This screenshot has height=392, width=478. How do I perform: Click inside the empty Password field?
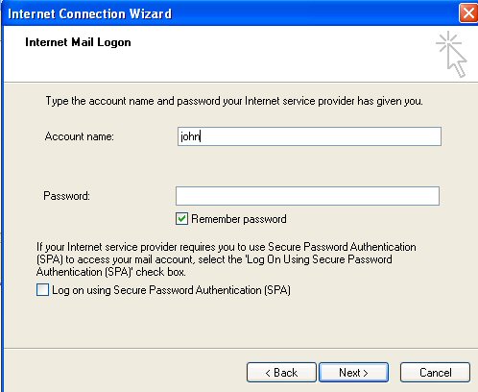click(x=307, y=196)
